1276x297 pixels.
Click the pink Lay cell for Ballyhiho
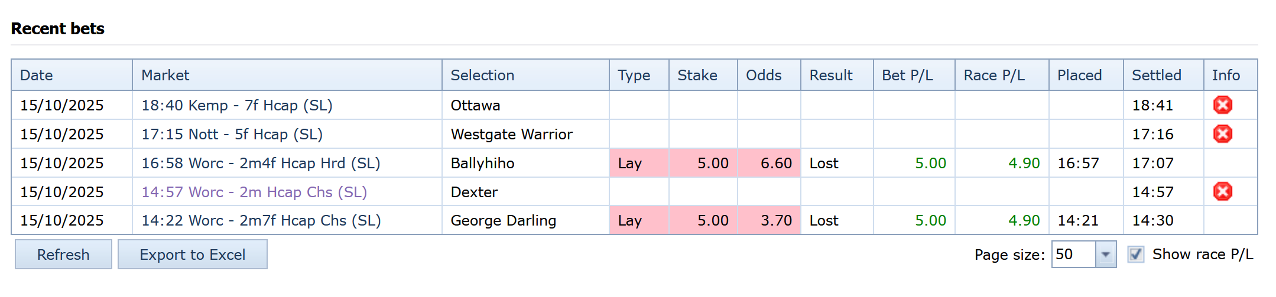coord(638,163)
